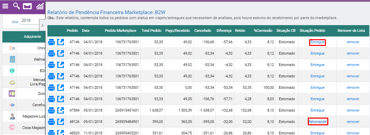Open export icon for order 48126
This screenshot has width=370, height=135.
click(x=61, y=122)
